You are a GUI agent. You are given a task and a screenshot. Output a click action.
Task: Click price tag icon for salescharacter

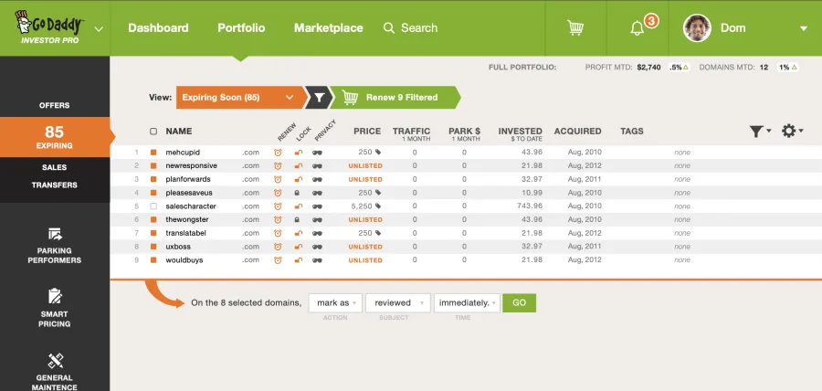[378, 206]
